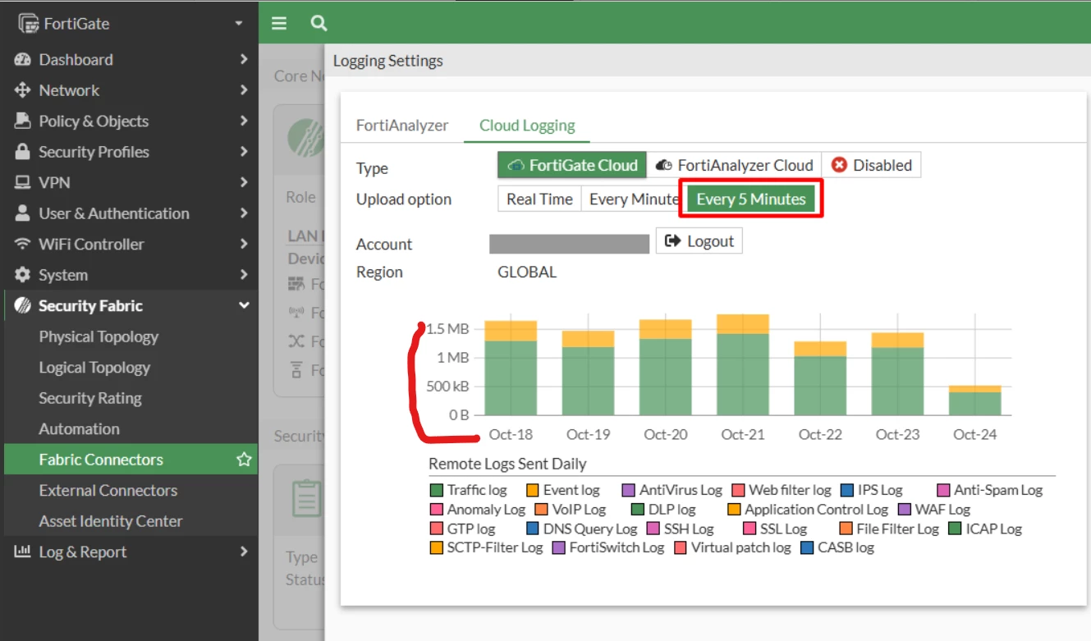Click the FortiGate Cloud cloud icon
This screenshot has width=1091, height=641.
pos(516,165)
